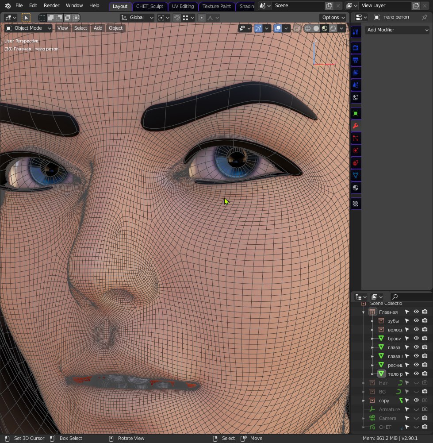The image size is (433, 443).
Task: Open the snapping options dropdown
Action: [x=189, y=18]
